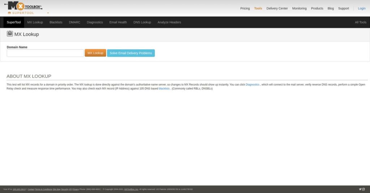The width and height of the screenshot is (370, 193).
Task: Select the SuperTool tab
Action: [x=14, y=22]
